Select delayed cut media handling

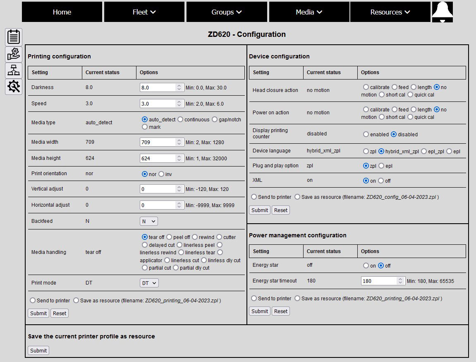[x=145, y=245]
